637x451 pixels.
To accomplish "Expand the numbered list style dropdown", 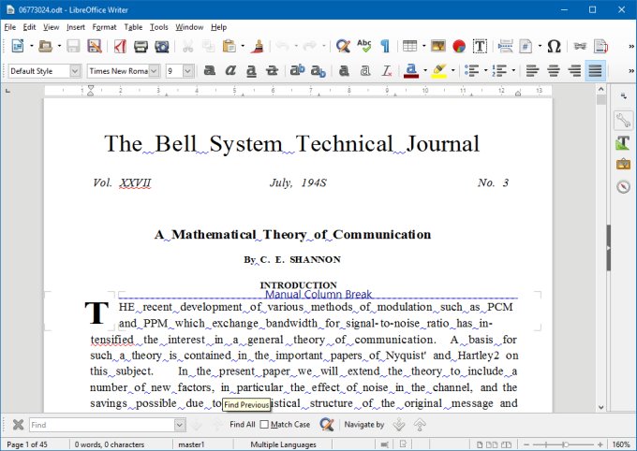I will [513, 70].
